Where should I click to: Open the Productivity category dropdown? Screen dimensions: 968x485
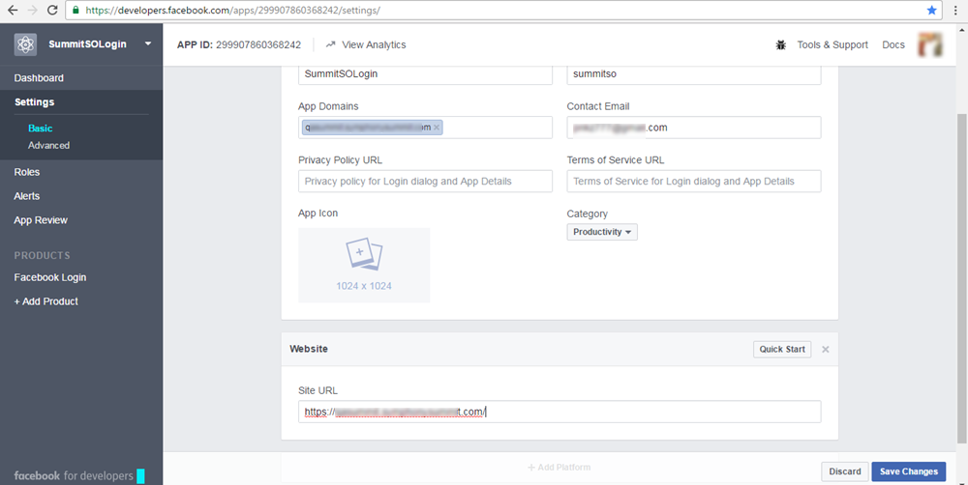click(x=601, y=232)
